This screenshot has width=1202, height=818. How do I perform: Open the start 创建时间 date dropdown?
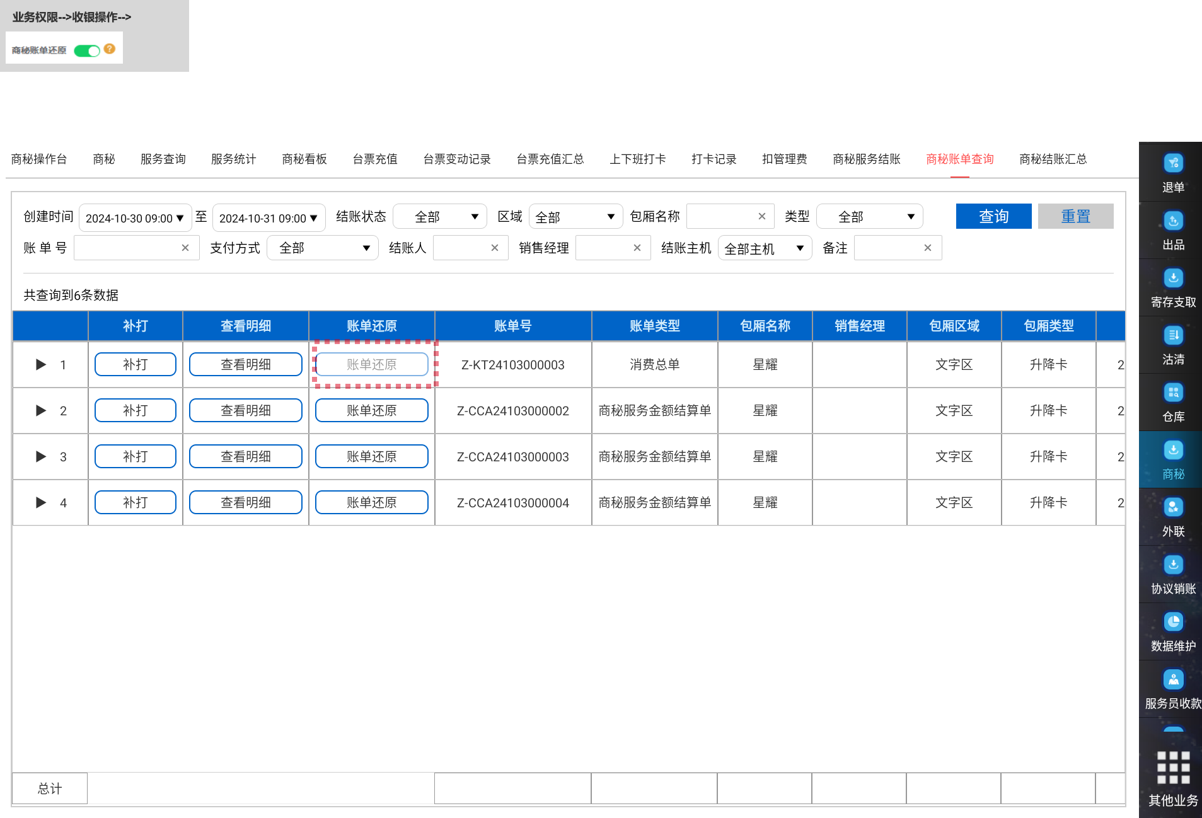pyautogui.click(x=135, y=218)
